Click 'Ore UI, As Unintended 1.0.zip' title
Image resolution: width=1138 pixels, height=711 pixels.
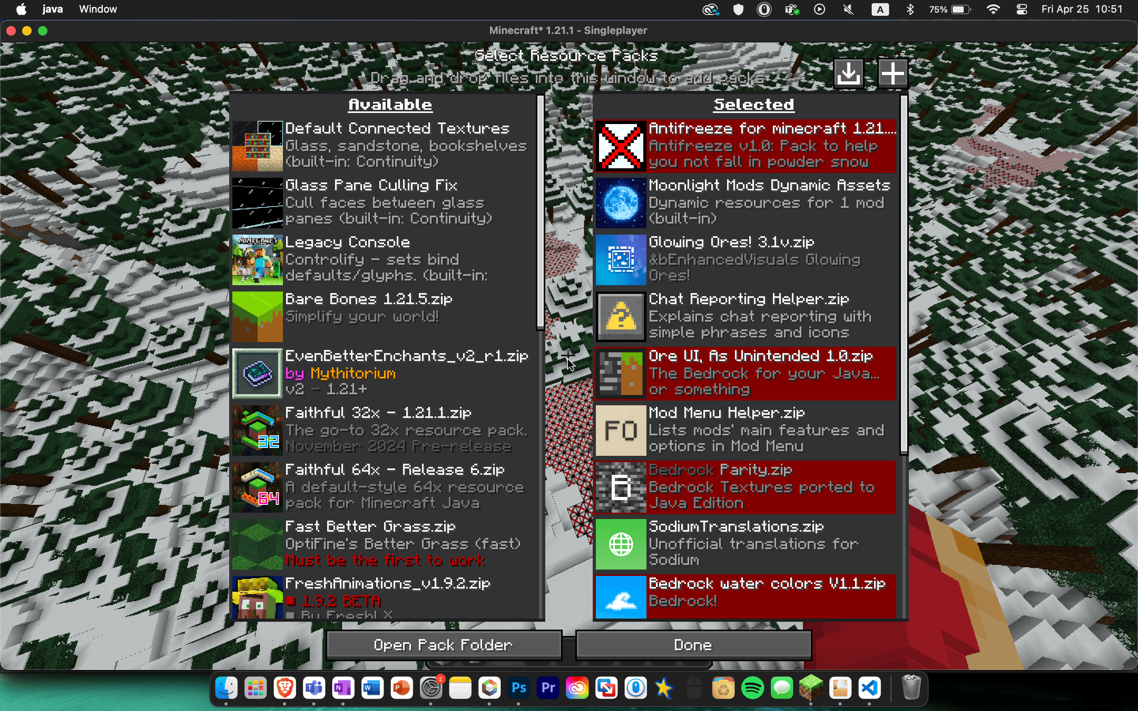[760, 356]
